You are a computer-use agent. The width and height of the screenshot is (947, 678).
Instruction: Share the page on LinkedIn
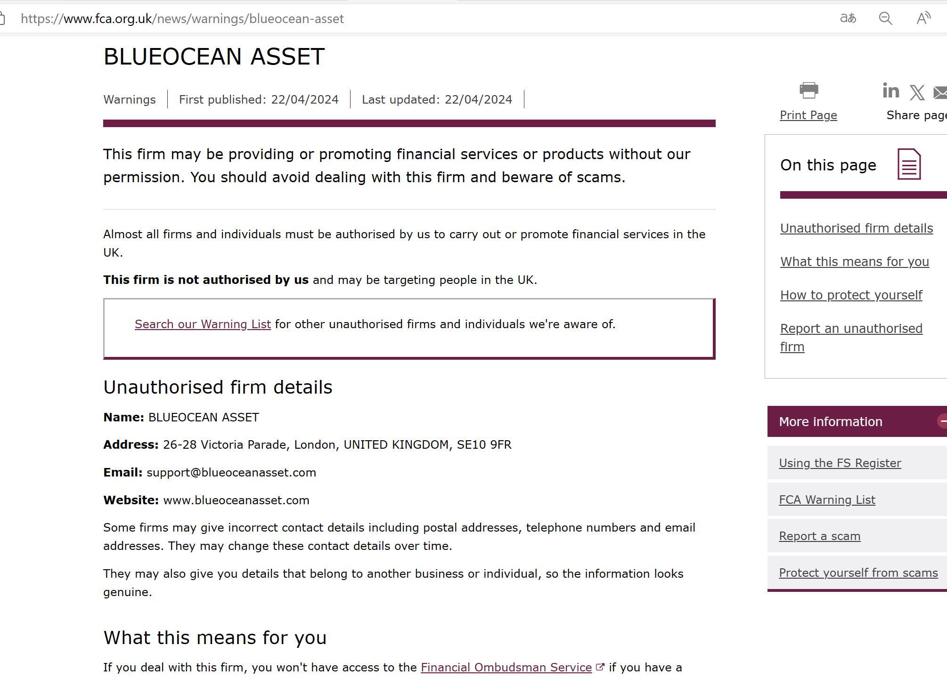[890, 90]
